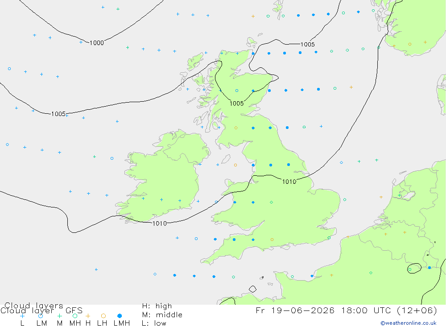
Task: Click the 1010 isobar label south of Ireland
Action: coord(160,224)
